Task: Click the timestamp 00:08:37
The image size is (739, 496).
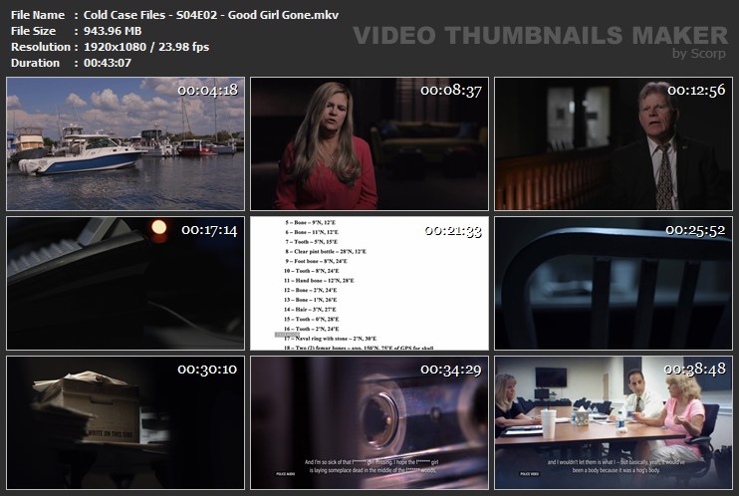Action: click(451, 90)
